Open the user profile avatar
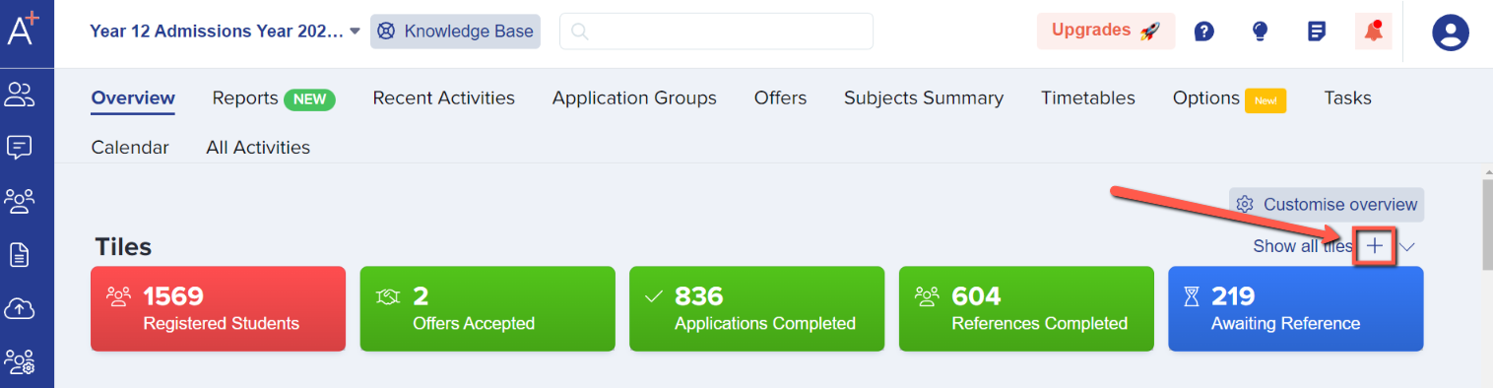 (x=1450, y=32)
